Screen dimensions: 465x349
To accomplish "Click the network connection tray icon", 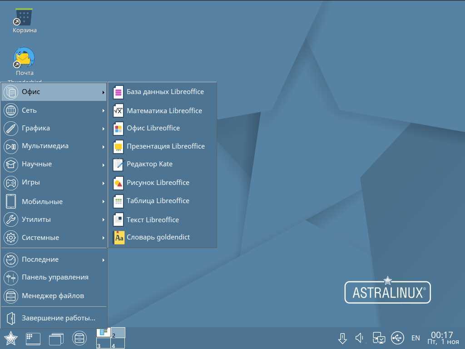I will coord(379,338).
